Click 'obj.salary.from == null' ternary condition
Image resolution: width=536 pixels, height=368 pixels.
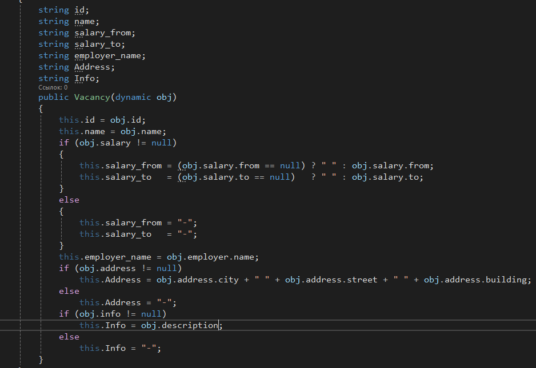tap(241, 166)
